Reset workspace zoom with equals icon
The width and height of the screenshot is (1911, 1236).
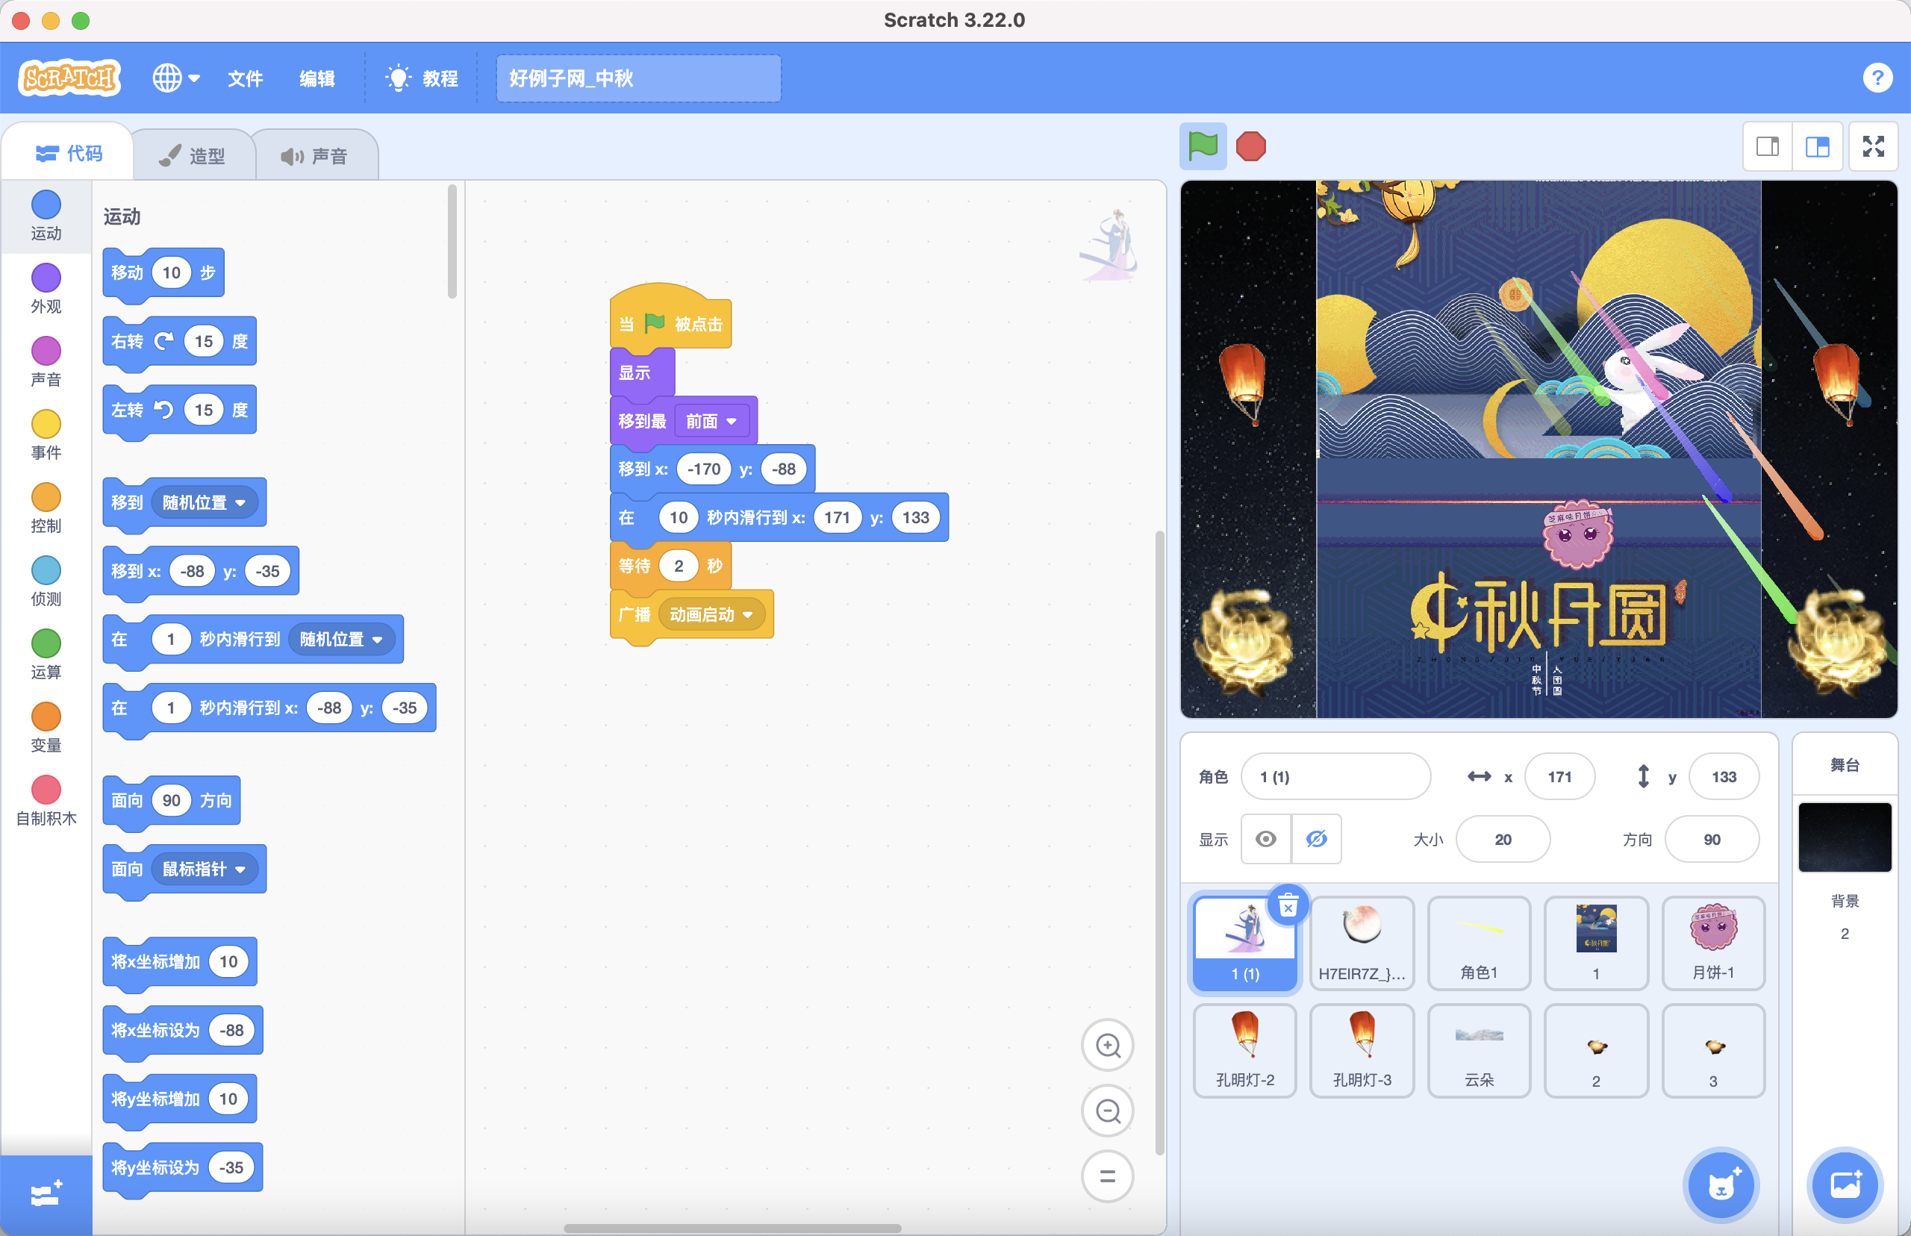click(1108, 1176)
